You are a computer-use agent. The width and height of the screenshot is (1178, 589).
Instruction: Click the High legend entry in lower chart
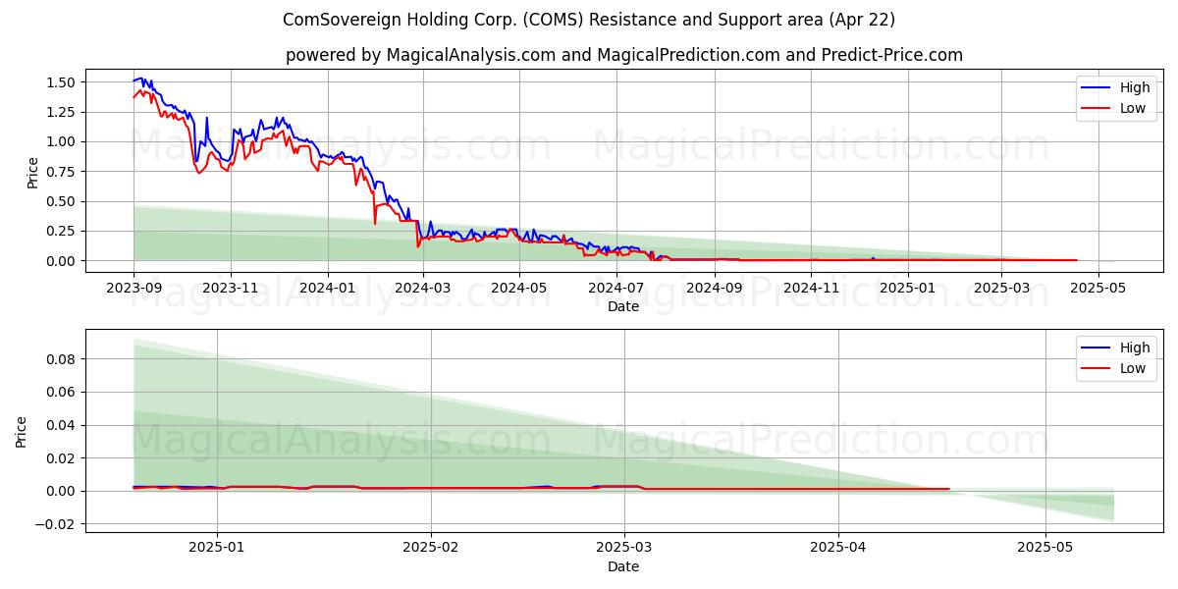pos(1114,348)
